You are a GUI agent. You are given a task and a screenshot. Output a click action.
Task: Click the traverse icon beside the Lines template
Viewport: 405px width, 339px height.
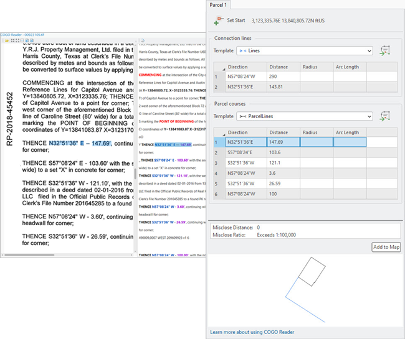click(x=385, y=50)
